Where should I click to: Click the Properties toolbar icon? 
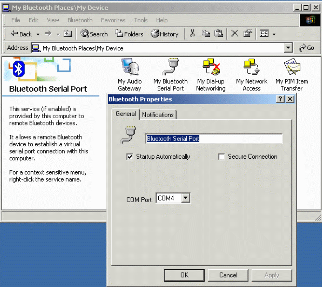[248, 33]
